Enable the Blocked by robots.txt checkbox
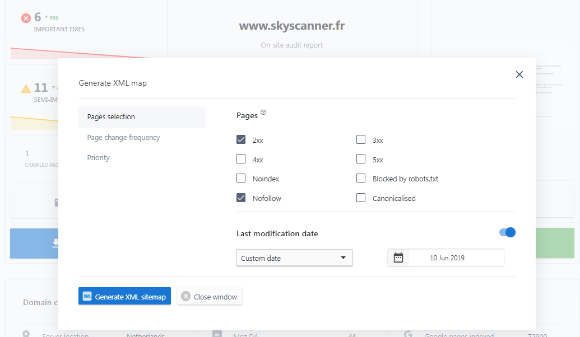The image size is (580, 337). (x=361, y=178)
